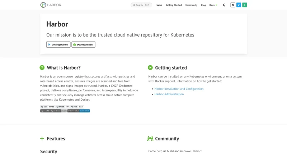The width and height of the screenshot is (287, 154).
Task: Open Community in the top navigation
Action: coord(191,5)
